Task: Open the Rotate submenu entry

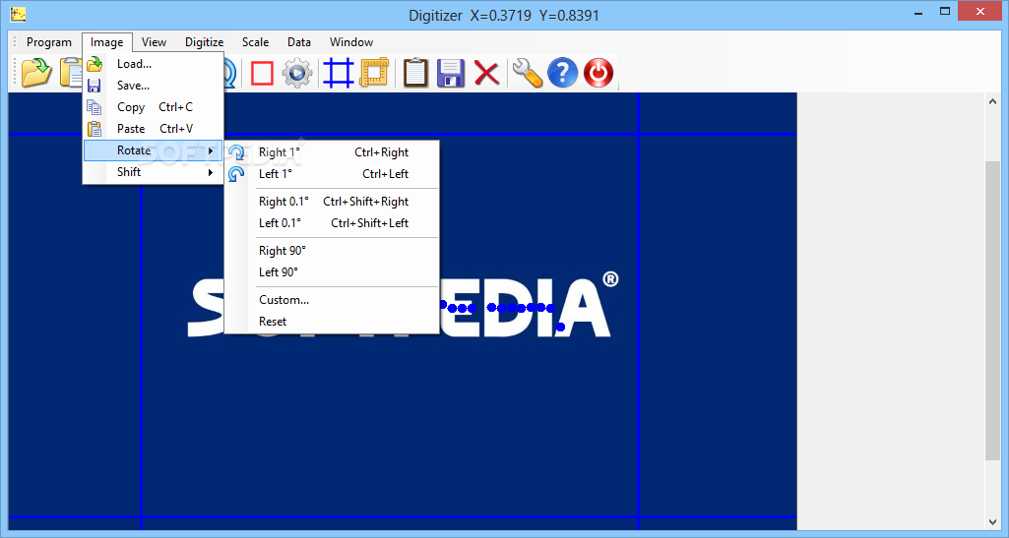Action: click(x=154, y=150)
